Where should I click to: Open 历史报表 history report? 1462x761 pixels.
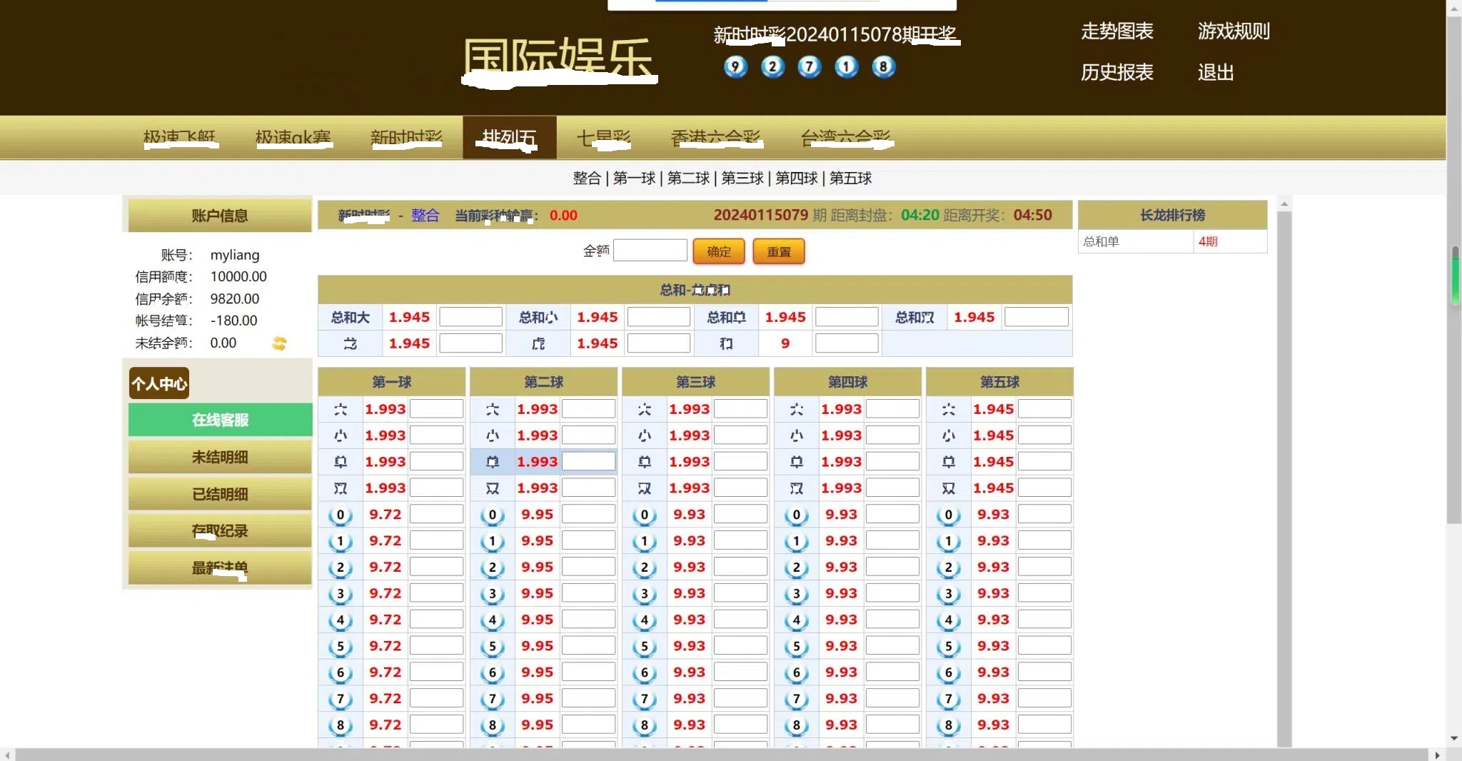(x=1117, y=73)
